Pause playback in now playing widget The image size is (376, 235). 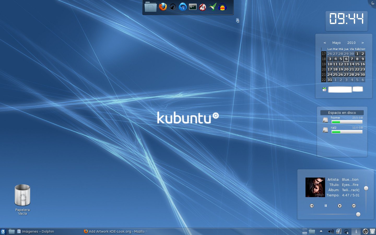click(x=326, y=206)
